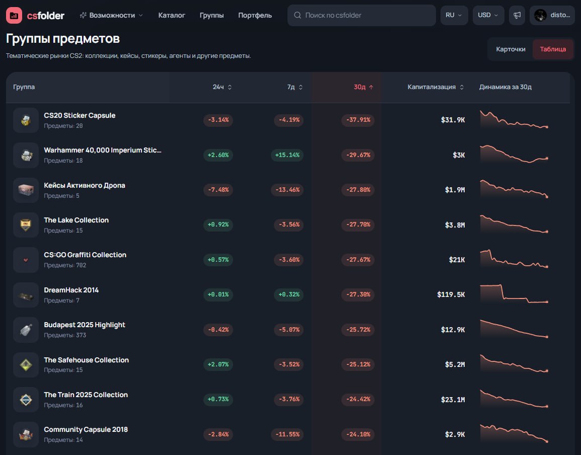Open CS20 Sticker Capsule item icon
This screenshot has width=581, height=455.
(x=26, y=120)
